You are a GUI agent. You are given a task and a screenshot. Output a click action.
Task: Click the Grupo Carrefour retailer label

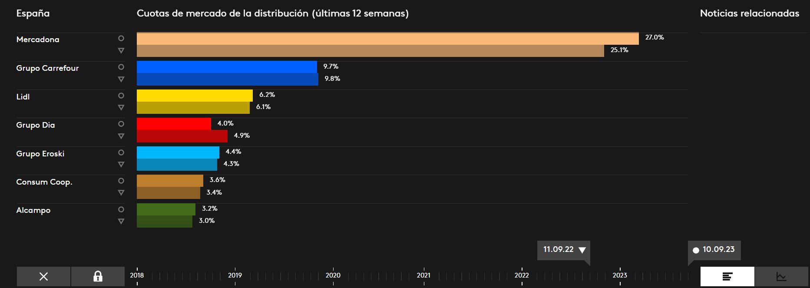click(47, 68)
